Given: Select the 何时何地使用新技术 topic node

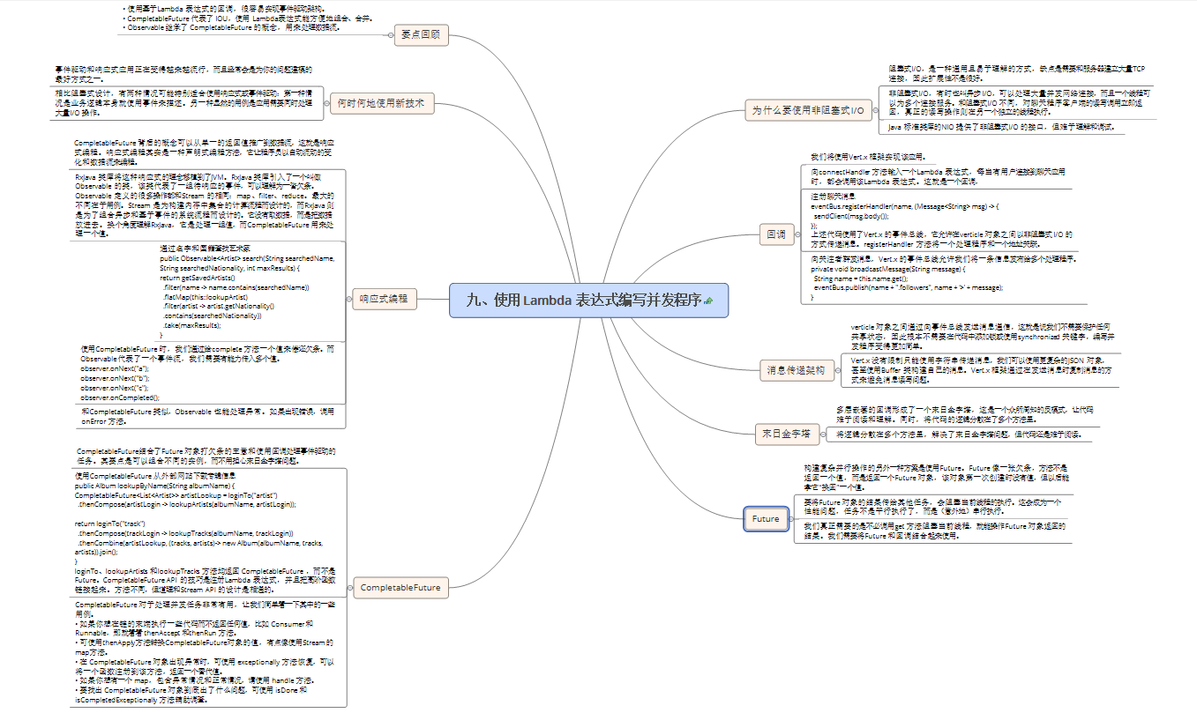Looking at the screenshot, I should pos(382,103).
